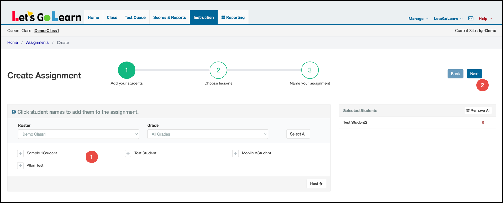Viewport: 503px width, 203px height.
Task: Open the Reporting tab
Action: [x=233, y=17]
